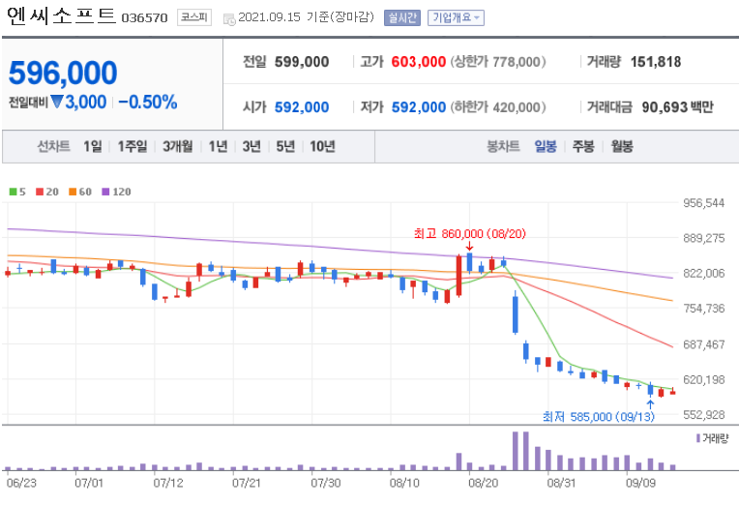The height and width of the screenshot is (505, 739).
Task: Click the clock icon beside the date
Action: pos(229,19)
